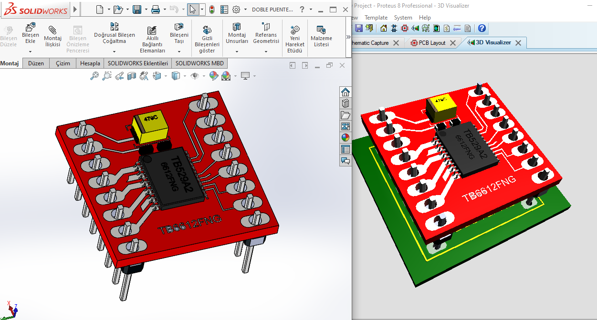Click Zoom to Fit magnifier icon

(x=94, y=75)
